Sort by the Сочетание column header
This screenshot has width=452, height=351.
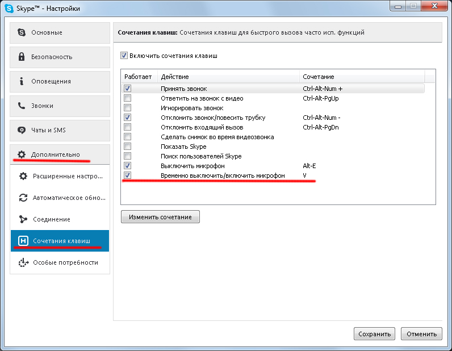pyautogui.click(x=362, y=77)
